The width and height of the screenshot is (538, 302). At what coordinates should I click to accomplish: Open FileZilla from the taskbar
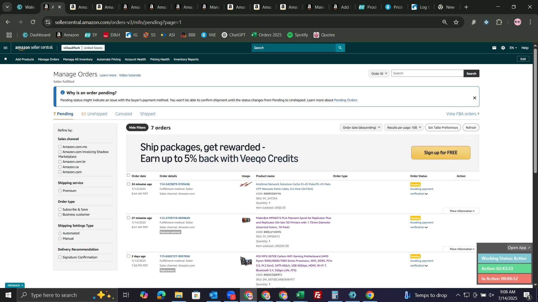[318, 295]
